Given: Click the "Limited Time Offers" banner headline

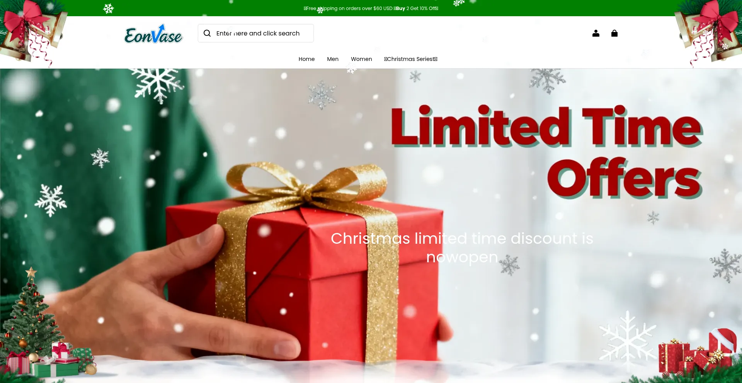Looking at the screenshot, I should 546,152.
